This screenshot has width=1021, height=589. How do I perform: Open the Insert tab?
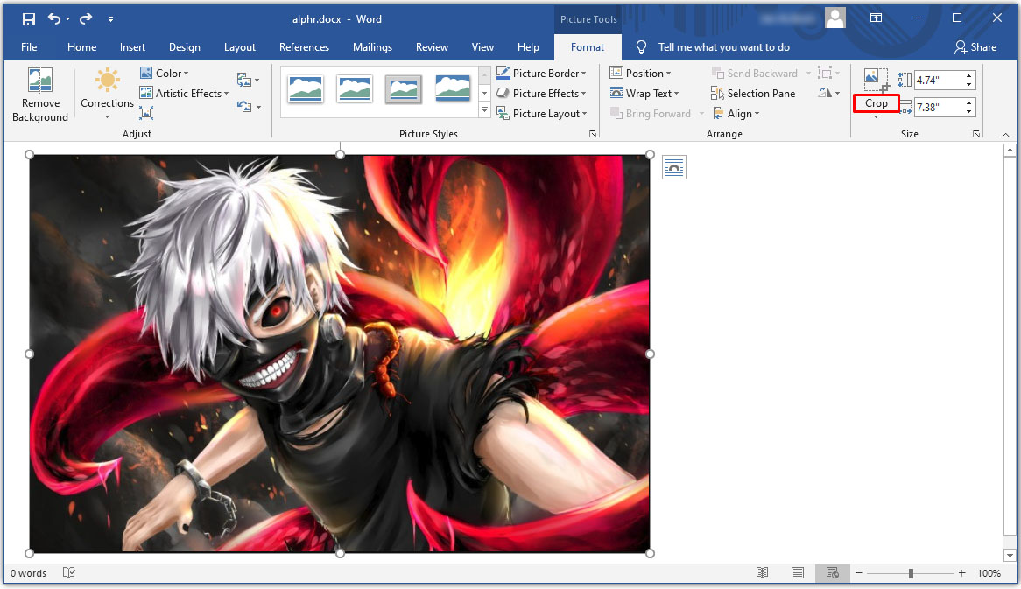132,47
